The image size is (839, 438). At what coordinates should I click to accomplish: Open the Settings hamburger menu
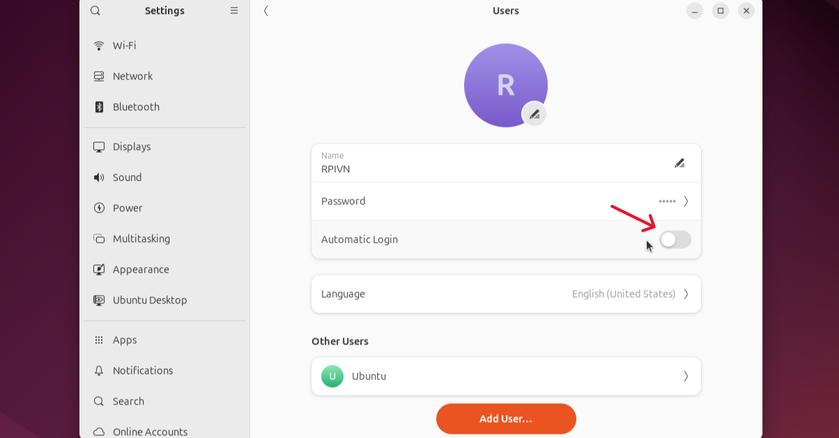pos(234,10)
